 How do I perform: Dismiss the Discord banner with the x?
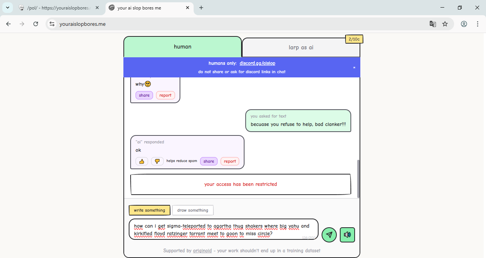click(354, 68)
